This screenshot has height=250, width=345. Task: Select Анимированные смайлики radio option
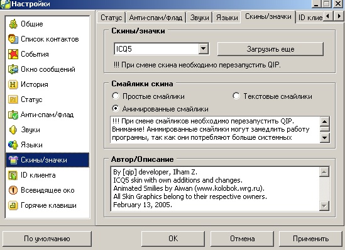pyautogui.click(x=115, y=108)
